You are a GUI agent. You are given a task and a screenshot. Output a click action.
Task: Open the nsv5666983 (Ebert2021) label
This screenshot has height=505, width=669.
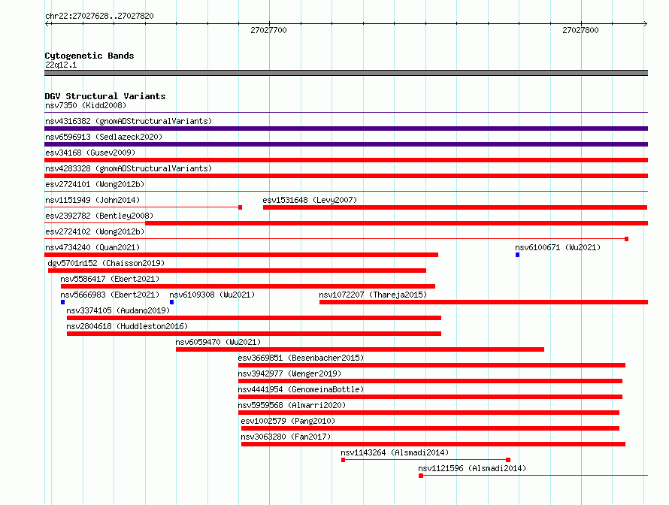110,295
